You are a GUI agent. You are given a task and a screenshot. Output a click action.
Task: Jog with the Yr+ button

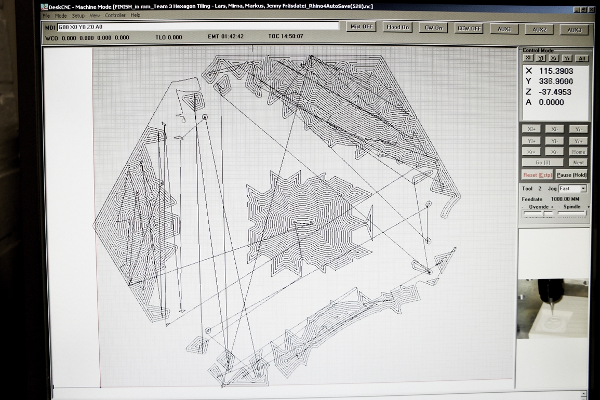[578, 141]
